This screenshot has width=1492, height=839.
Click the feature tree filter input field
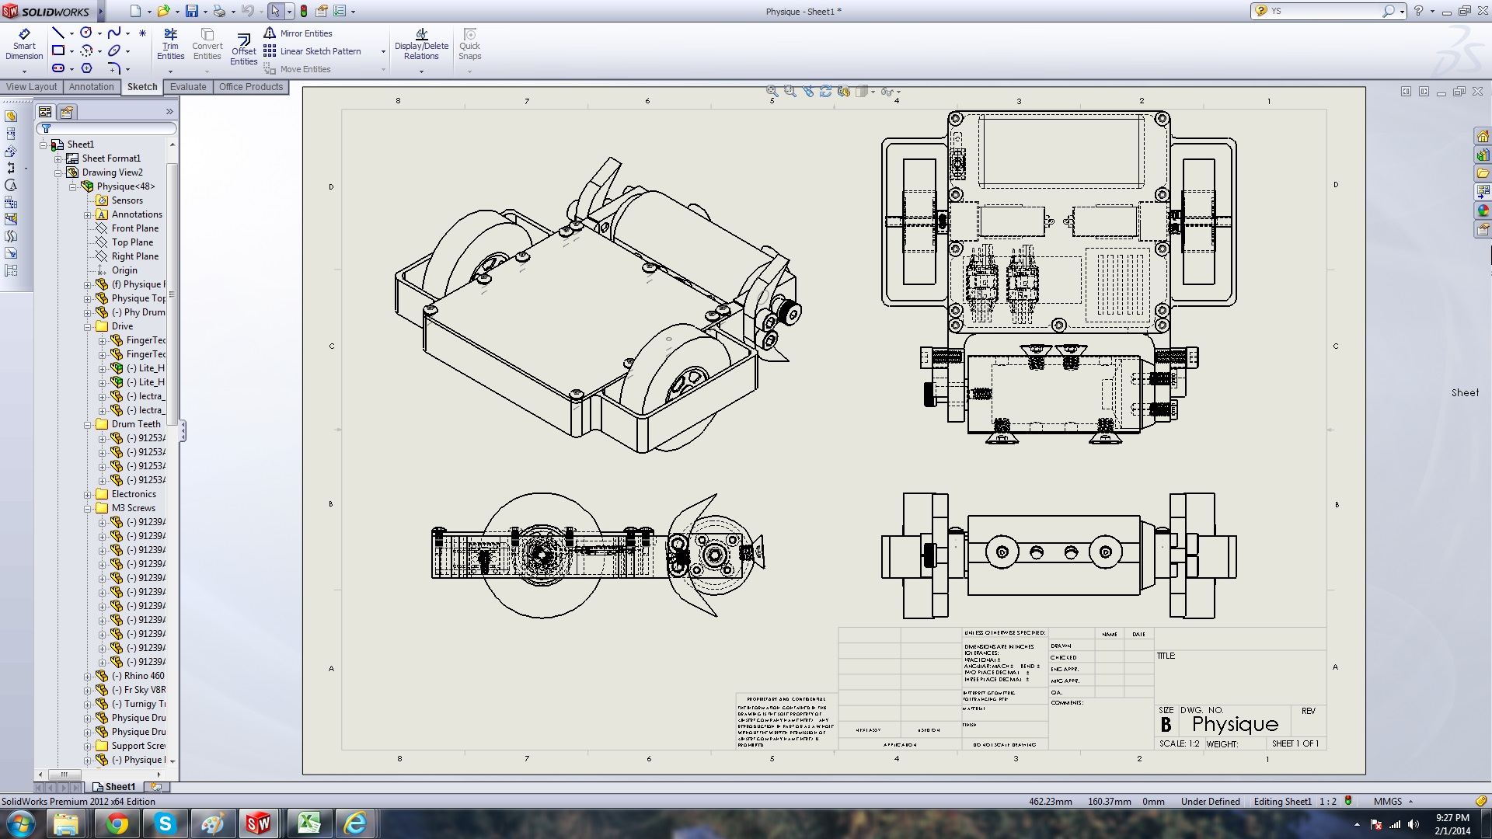pos(113,129)
